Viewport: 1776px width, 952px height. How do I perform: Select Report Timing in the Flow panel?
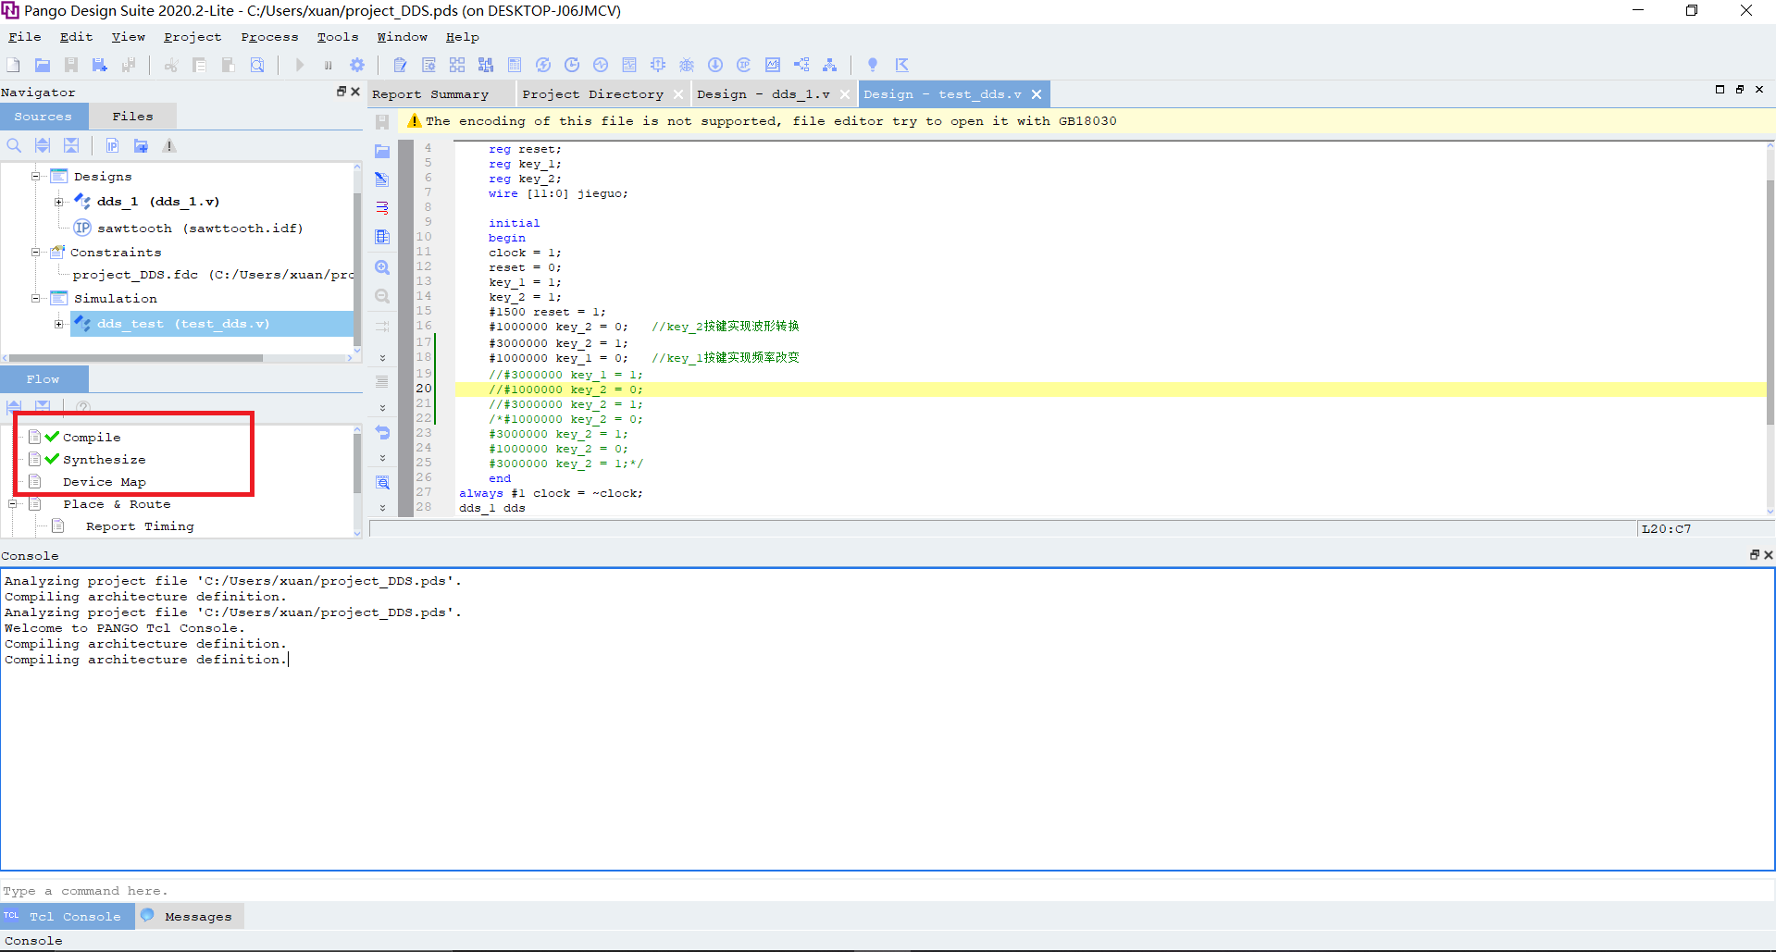pos(139,525)
